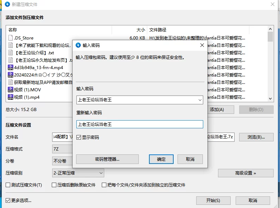
Task: Click the MP4 icon beside 4d3b949a_13-frn-4.mp4
Action: coord(11,67)
